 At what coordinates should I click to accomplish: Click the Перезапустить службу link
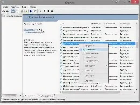[31, 32]
